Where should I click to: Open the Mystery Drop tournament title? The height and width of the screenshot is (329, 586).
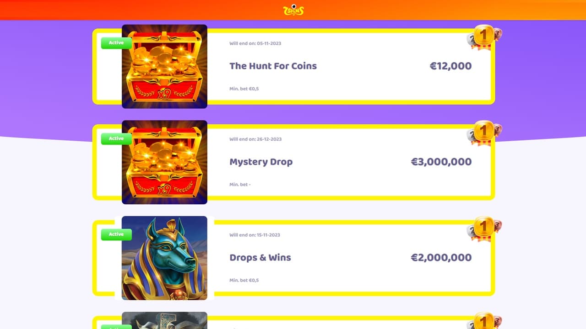click(261, 162)
